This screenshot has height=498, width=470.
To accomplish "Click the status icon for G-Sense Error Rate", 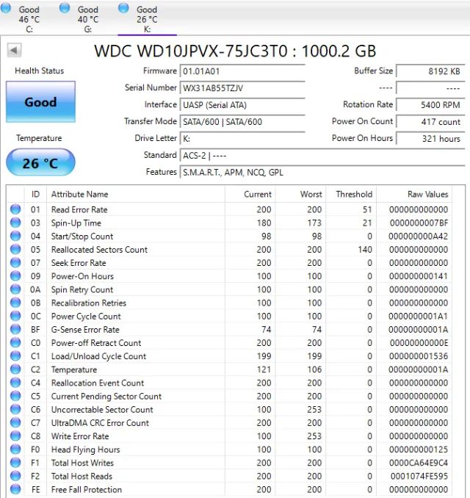I will 15,329.
